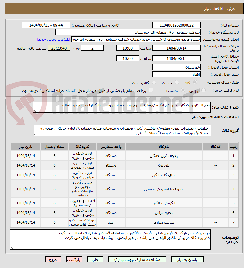Click the 10:00 price validity time field
Screen dimensions: 244x268
click(x=128, y=59)
